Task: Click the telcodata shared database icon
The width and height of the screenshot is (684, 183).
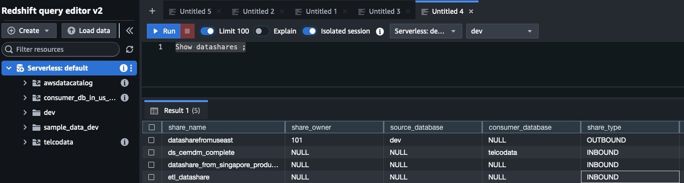Action: pos(36,142)
